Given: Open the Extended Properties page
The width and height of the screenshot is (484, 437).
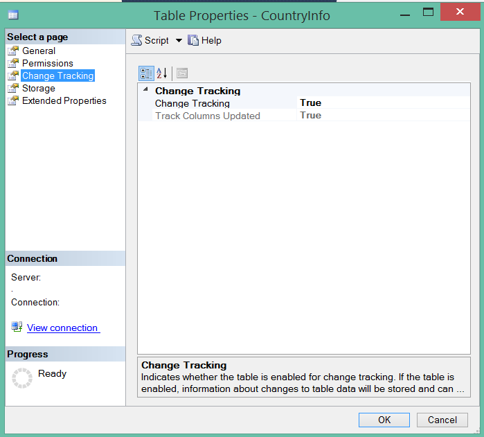Looking at the screenshot, I should [64, 100].
